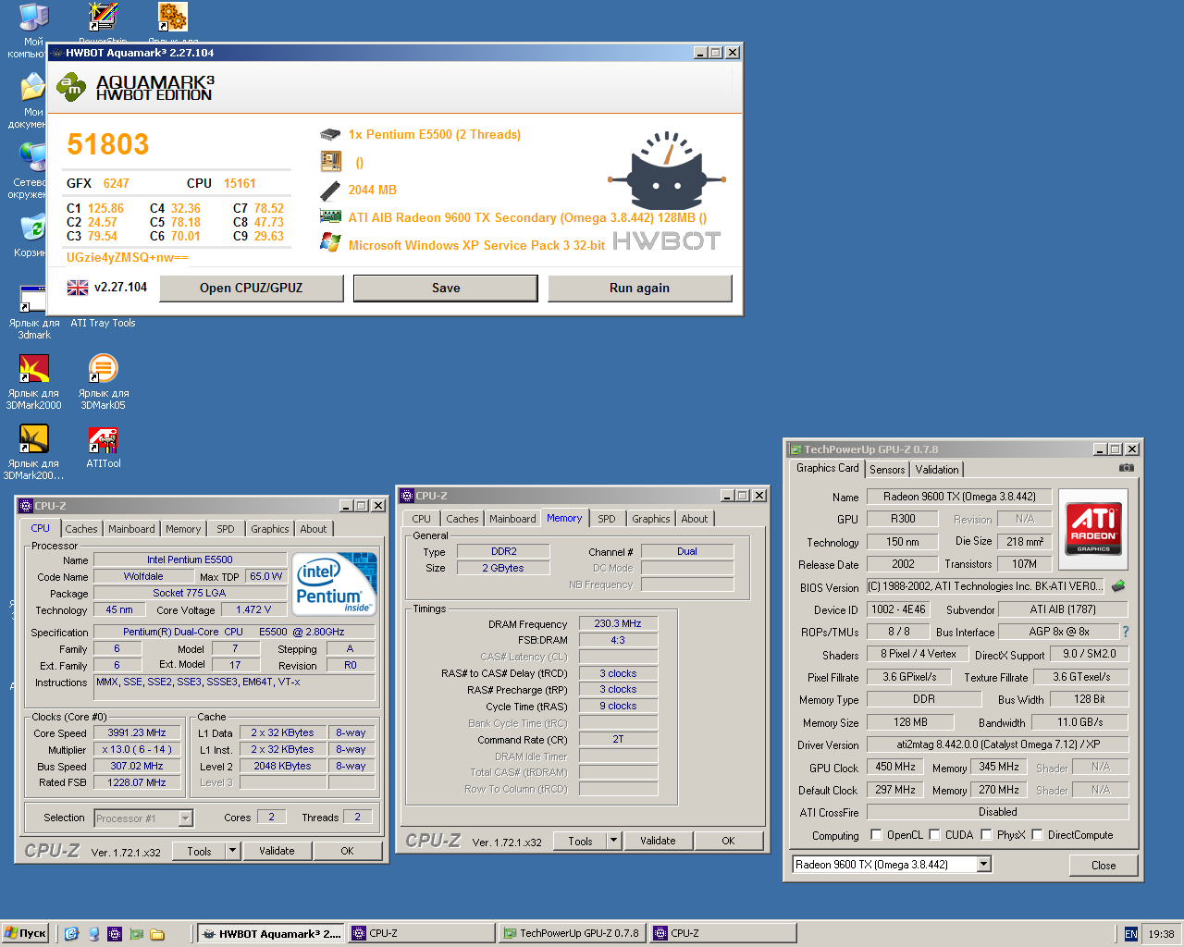1184x947 pixels.
Task: Open Graphics tab in CPU-Z Memory window
Action: coord(651,519)
